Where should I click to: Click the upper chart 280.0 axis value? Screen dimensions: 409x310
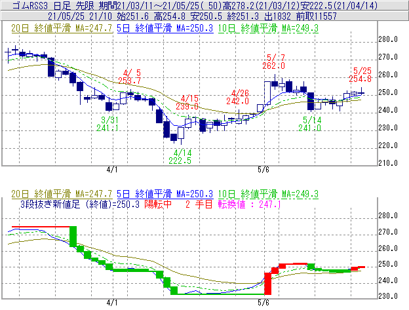388,39
